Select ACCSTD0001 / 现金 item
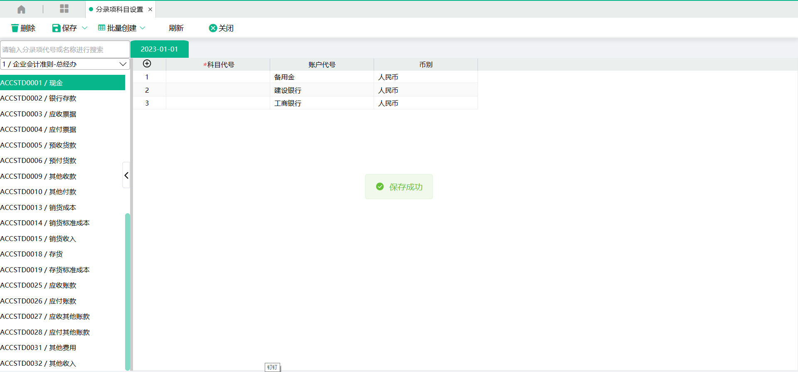Image resolution: width=798 pixels, height=372 pixels. (x=62, y=83)
